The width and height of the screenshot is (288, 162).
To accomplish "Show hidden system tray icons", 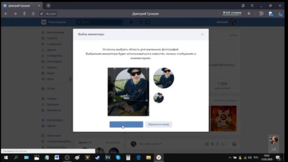I will (x=229, y=157).
